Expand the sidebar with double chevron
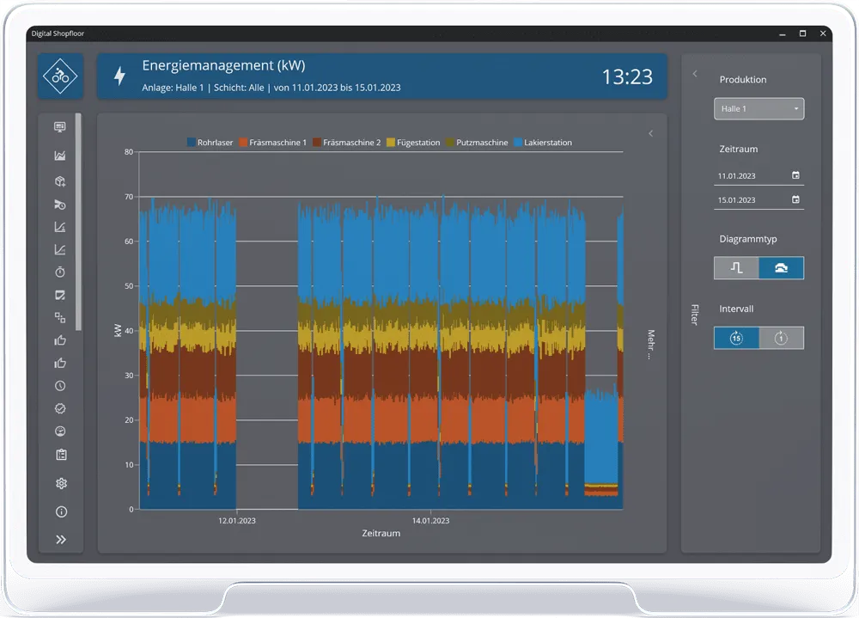Viewport: 859px width, 618px height. pyautogui.click(x=61, y=540)
